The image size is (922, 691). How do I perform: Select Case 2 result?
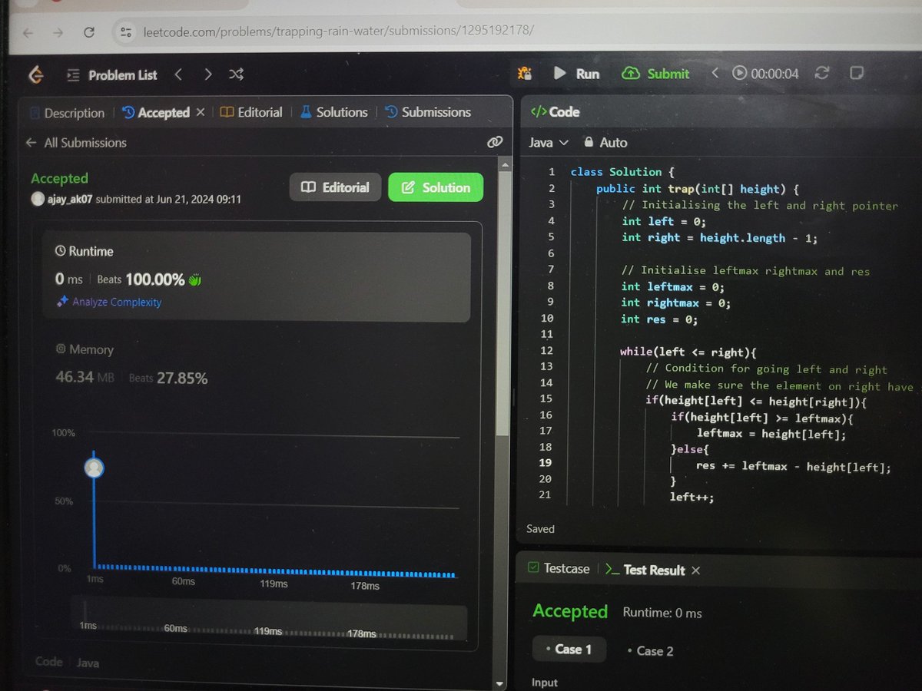tap(650, 651)
